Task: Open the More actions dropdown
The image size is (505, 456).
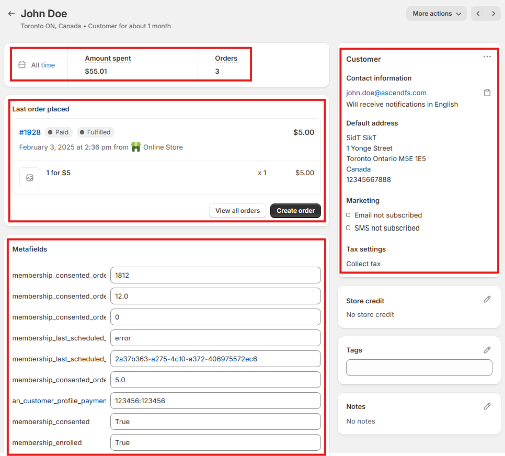Action: [x=436, y=14]
